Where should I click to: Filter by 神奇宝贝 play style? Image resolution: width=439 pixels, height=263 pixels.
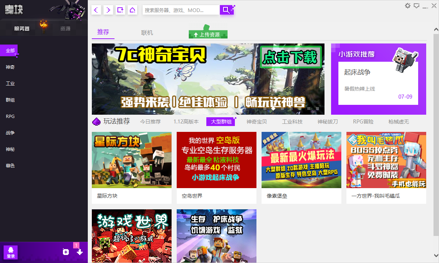257,122
